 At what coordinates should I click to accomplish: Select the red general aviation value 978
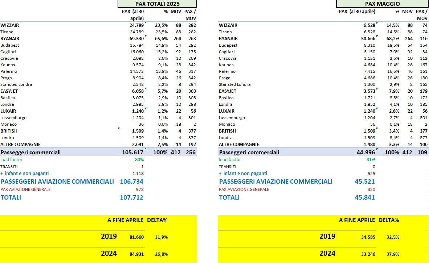[x=140, y=189]
